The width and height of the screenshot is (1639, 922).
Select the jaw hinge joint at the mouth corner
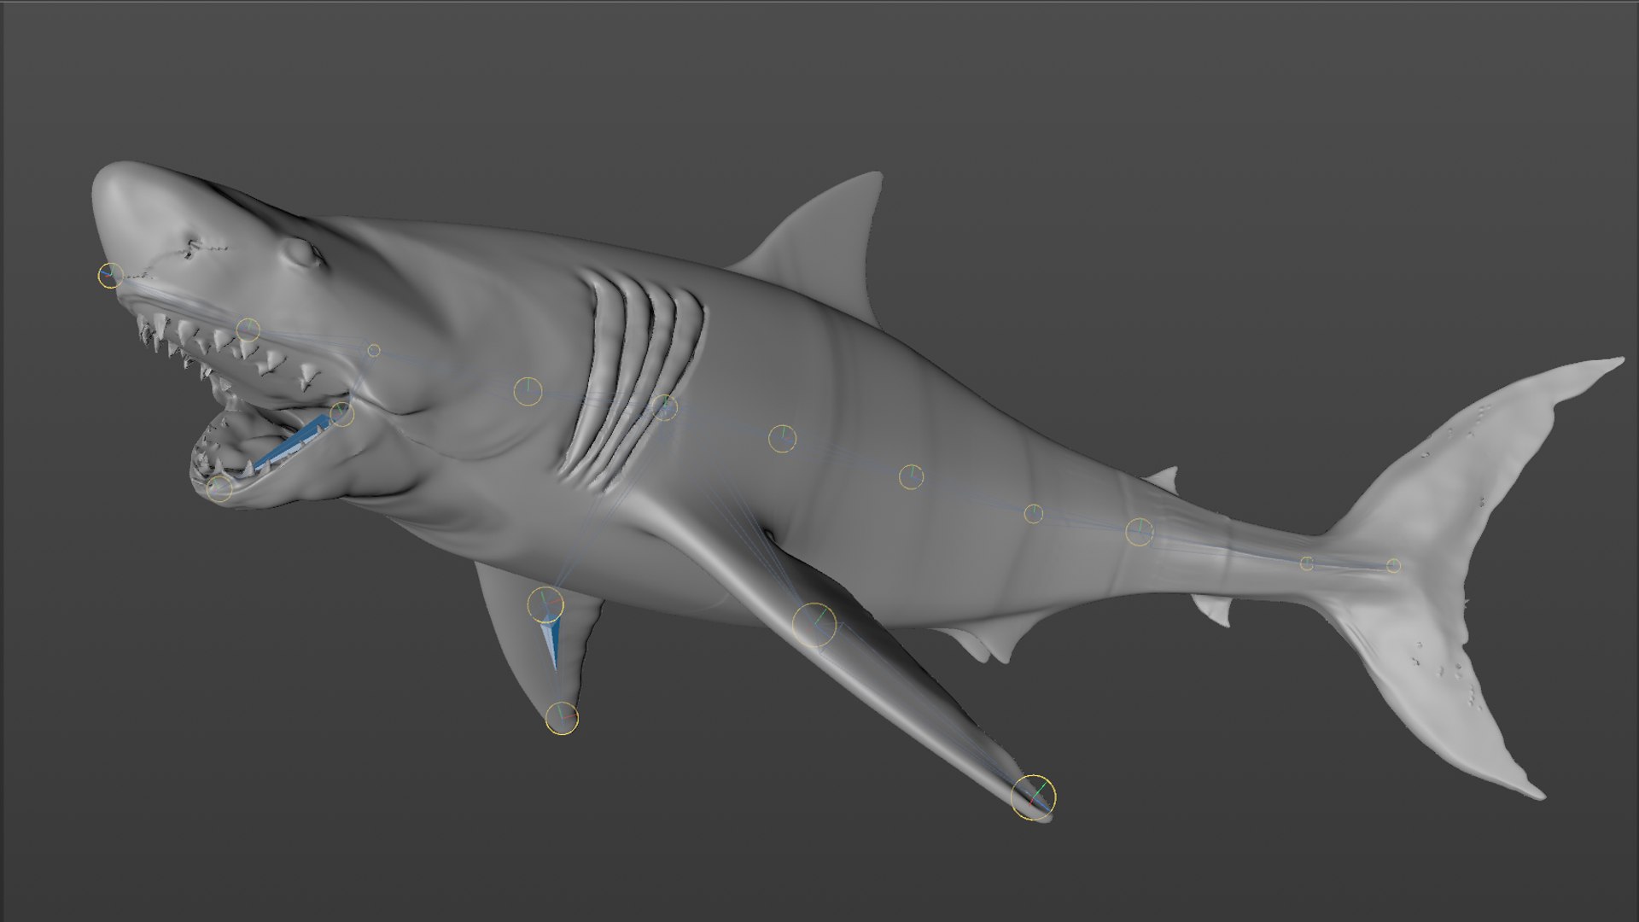pyautogui.click(x=341, y=414)
